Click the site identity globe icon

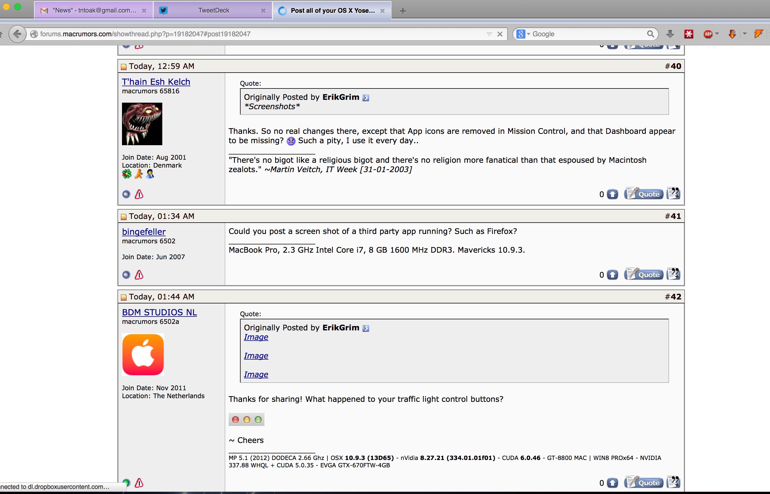pyautogui.click(x=34, y=34)
